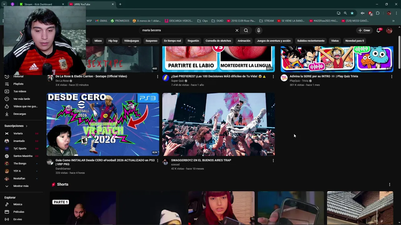Select Subidos recientemente chip
This screenshot has width=401, height=225.
(311, 41)
